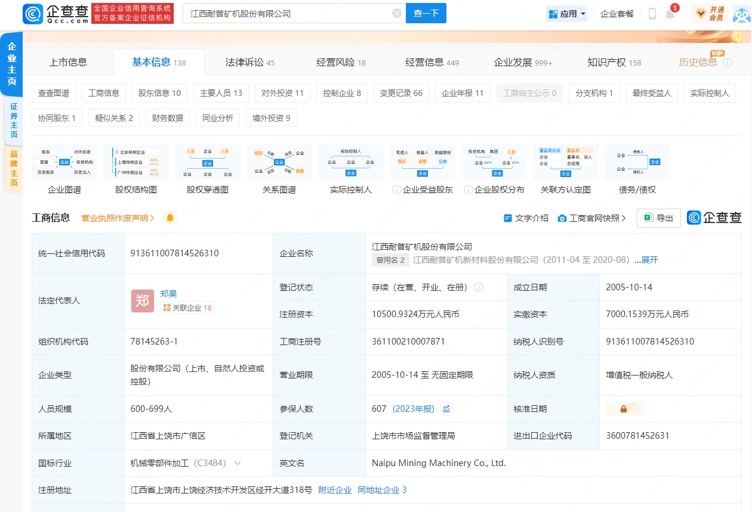This screenshot has height=512, width=752.
Task: Clear the search box text
Action: click(397, 13)
